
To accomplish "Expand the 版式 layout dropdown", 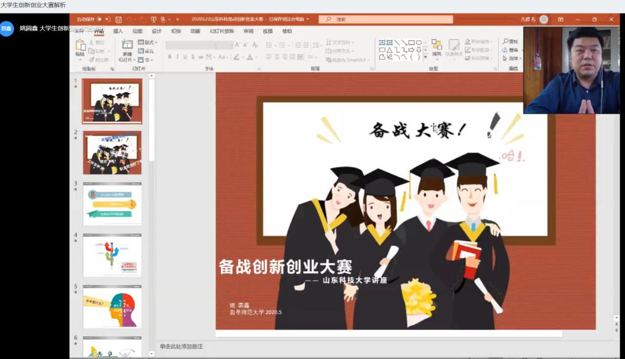I will pyautogui.click(x=148, y=42).
